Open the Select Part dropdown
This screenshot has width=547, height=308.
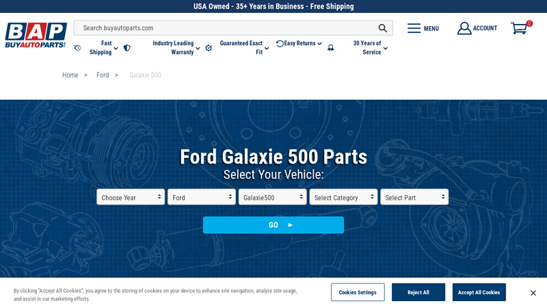tap(414, 197)
